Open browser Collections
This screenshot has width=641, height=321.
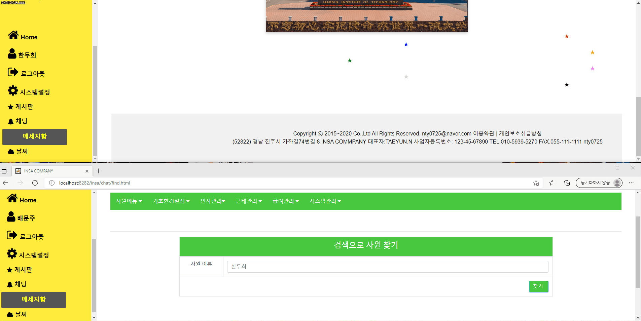click(x=567, y=183)
